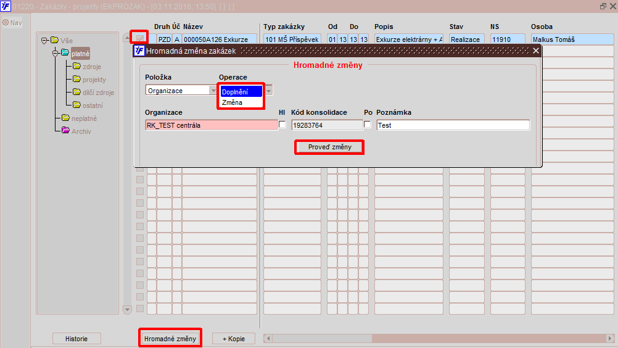Select the platné folder icon
Viewport: 618px width, 348px height.
pyautogui.click(x=65, y=53)
